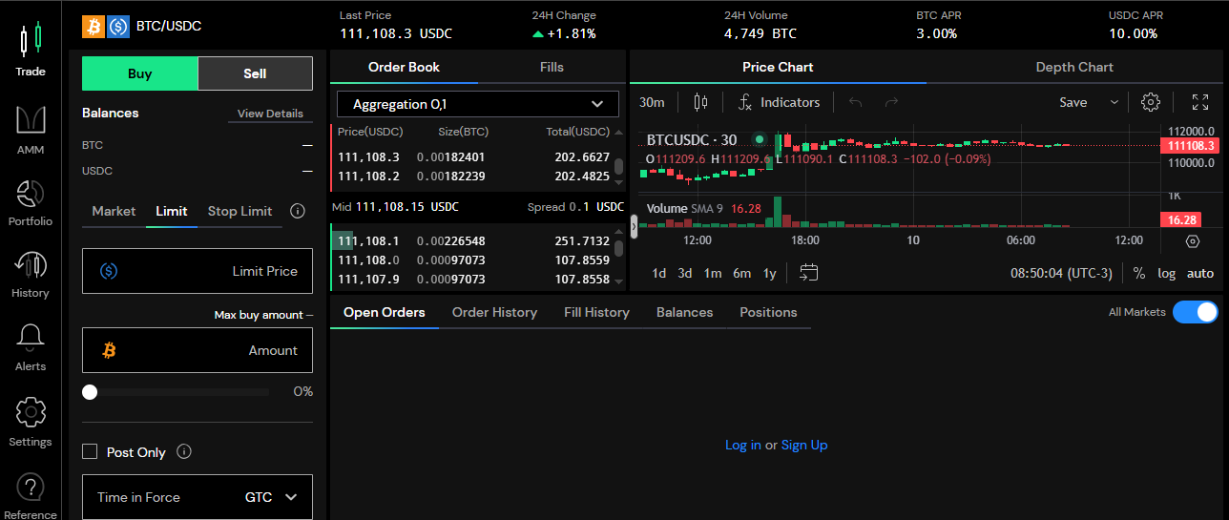Expand the Save dropdown arrow
The width and height of the screenshot is (1229, 520).
(1114, 102)
